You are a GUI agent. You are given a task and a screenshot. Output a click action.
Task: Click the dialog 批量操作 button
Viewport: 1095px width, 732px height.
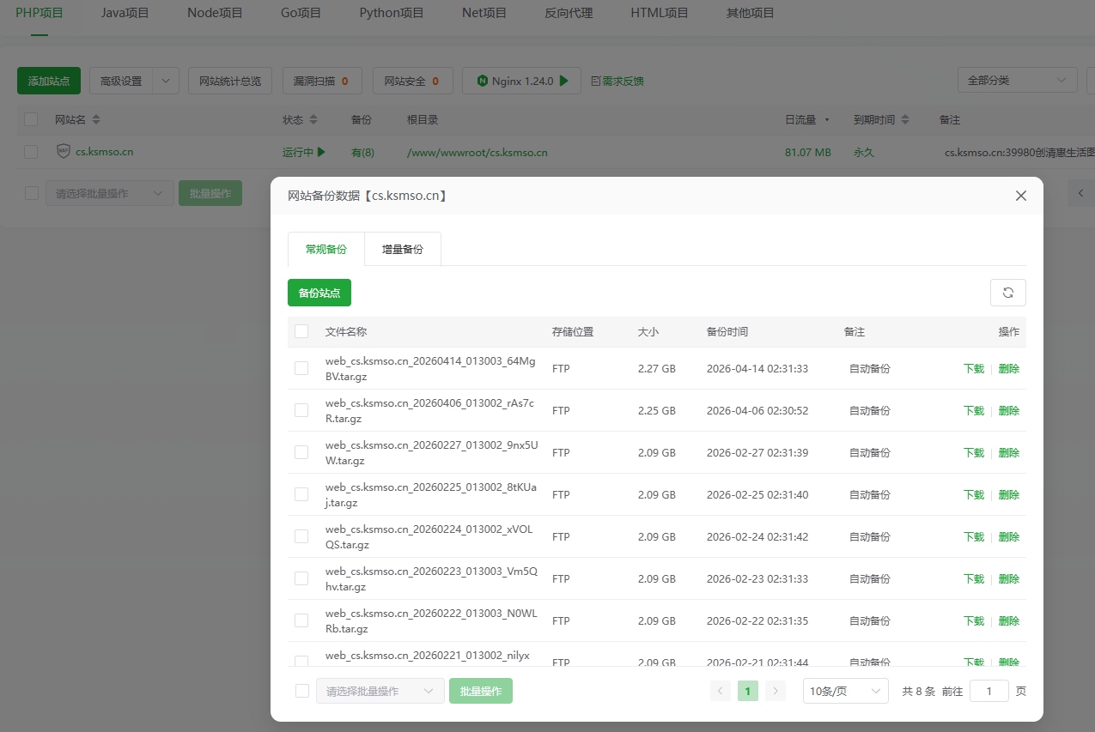(x=481, y=691)
